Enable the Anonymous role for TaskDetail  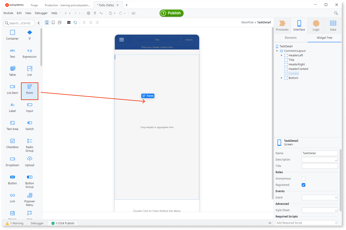[x=303, y=178]
